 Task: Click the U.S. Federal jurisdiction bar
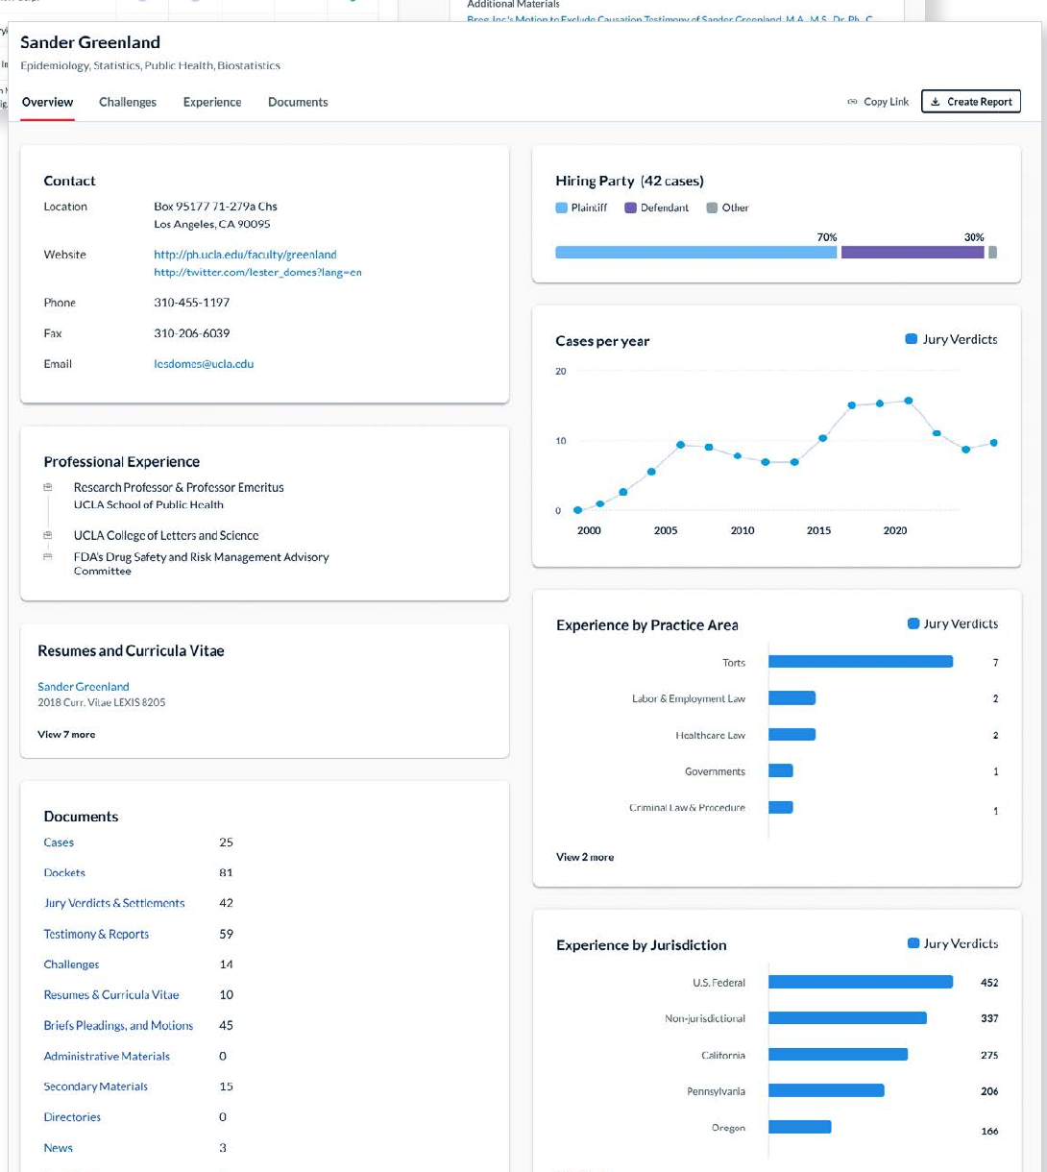861,982
